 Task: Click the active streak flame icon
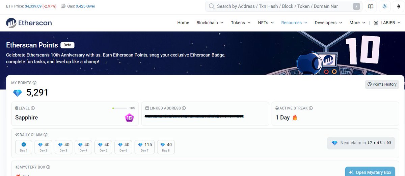[295, 118]
